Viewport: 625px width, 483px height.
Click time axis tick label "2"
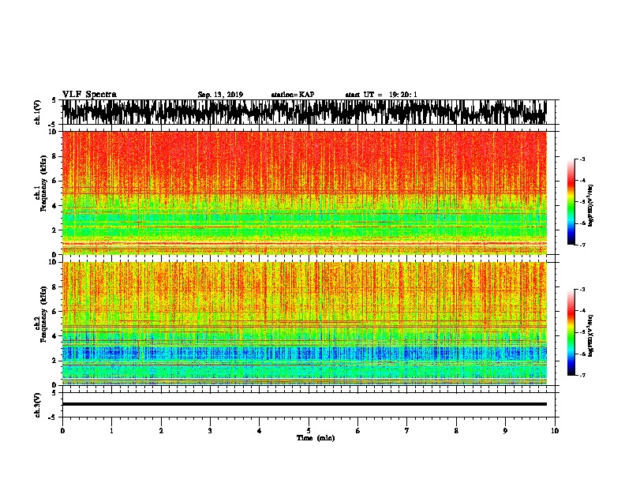tap(161, 431)
